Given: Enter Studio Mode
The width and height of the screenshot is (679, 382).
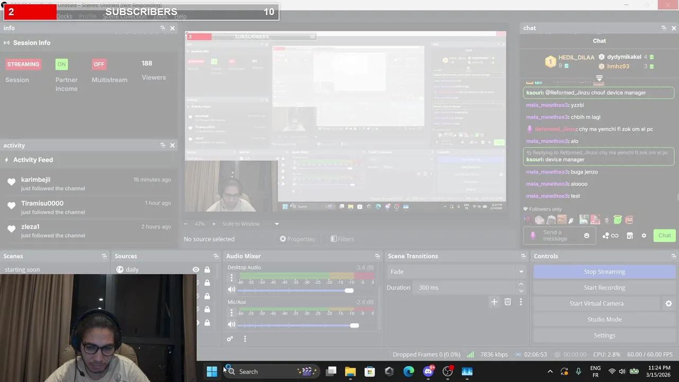Looking at the screenshot, I should (604, 319).
